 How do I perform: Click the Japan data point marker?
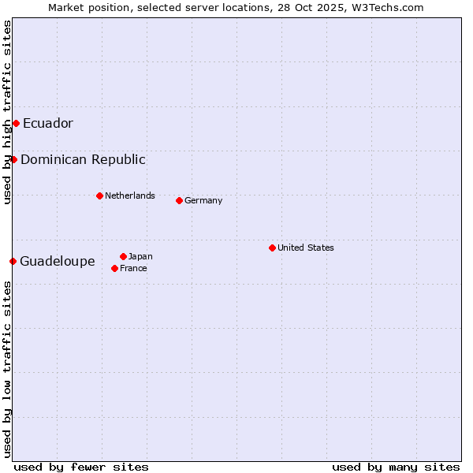tap(123, 256)
